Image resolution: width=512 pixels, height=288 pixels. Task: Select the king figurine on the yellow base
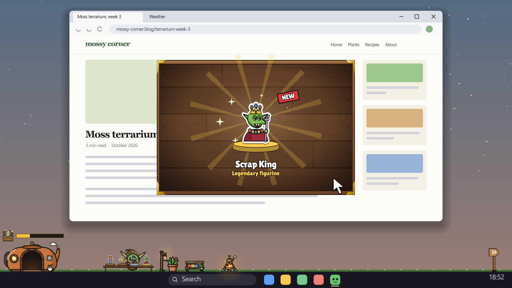(x=146, y=261)
